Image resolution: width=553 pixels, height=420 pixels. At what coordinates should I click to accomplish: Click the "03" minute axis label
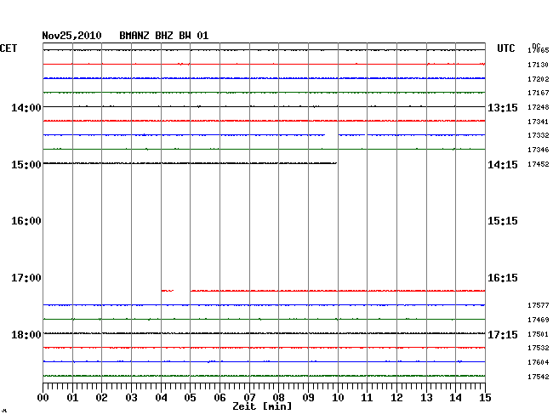(132, 398)
